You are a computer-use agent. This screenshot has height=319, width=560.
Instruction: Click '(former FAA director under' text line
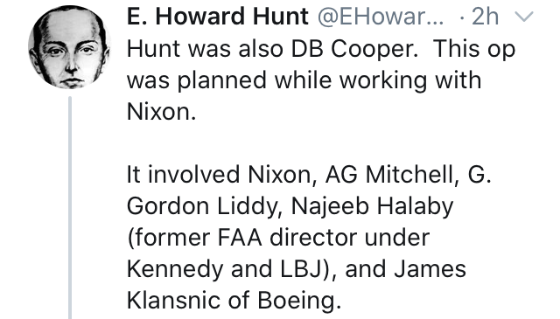point(278,238)
